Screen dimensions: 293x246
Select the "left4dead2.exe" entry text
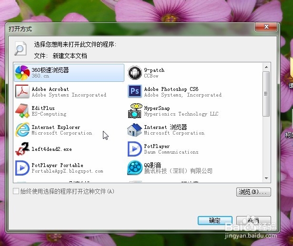pyautogui.click(x=51, y=149)
